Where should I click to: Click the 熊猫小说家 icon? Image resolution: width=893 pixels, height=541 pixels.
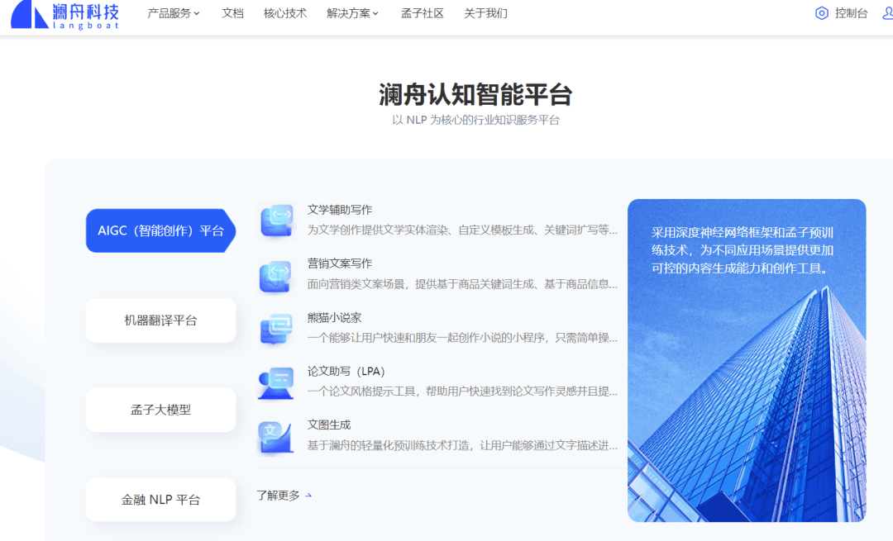pyautogui.click(x=276, y=328)
